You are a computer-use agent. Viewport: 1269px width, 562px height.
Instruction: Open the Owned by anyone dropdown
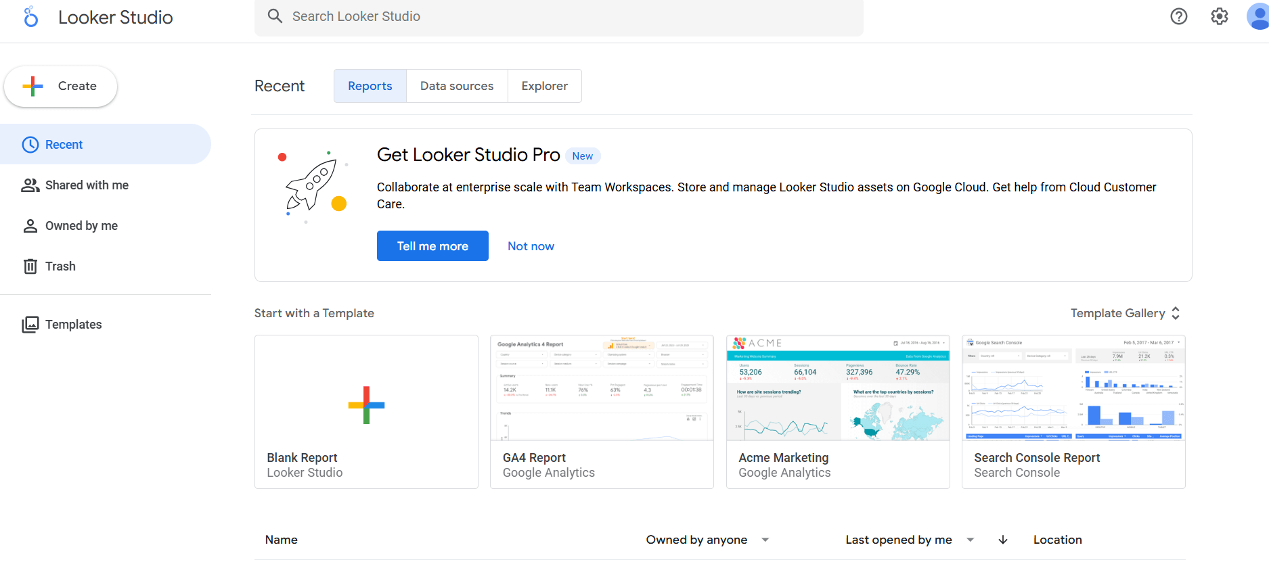point(708,540)
